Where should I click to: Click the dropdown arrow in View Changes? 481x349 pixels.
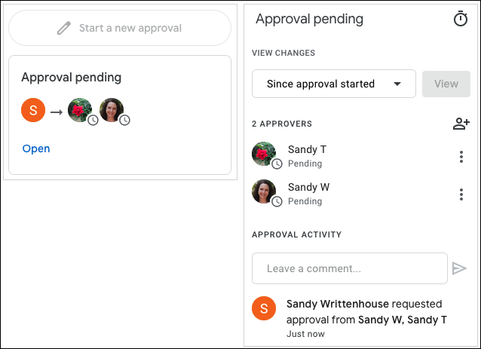point(397,84)
